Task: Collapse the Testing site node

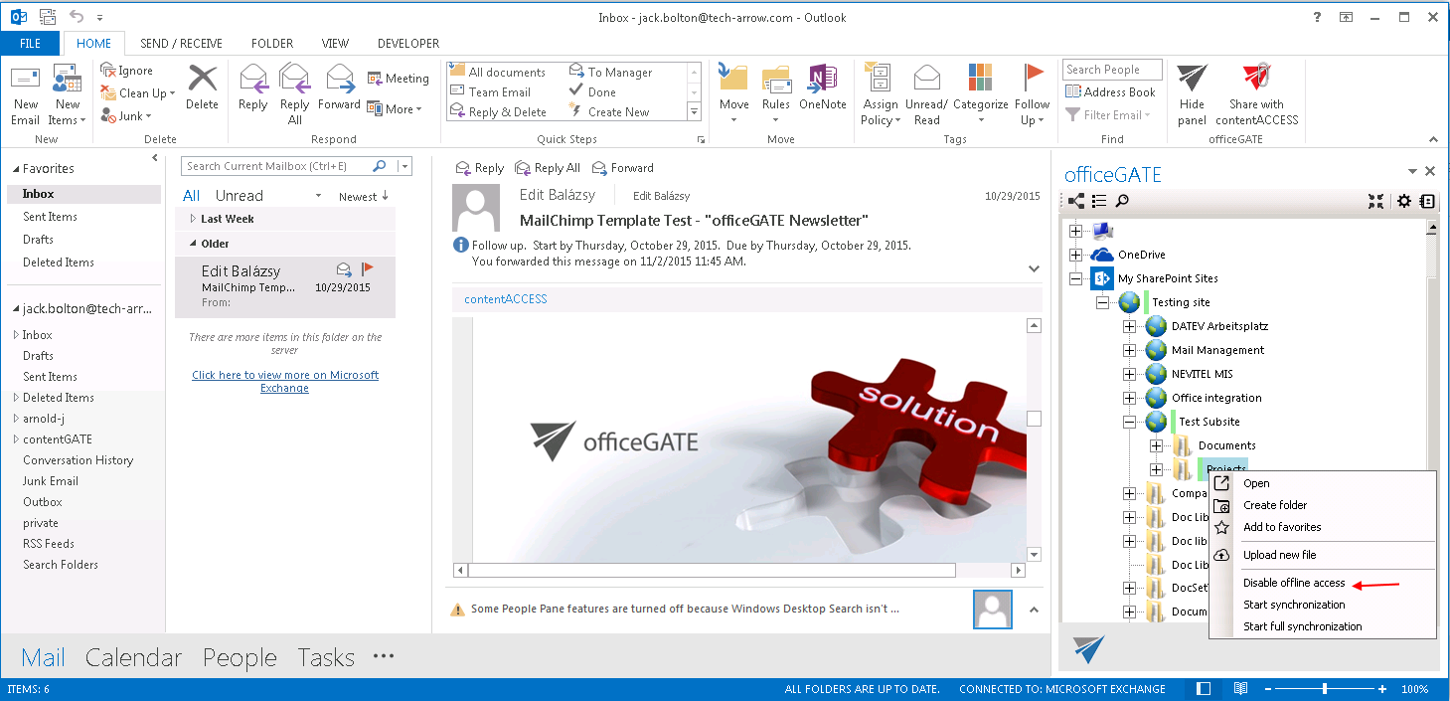Action: (x=1102, y=302)
